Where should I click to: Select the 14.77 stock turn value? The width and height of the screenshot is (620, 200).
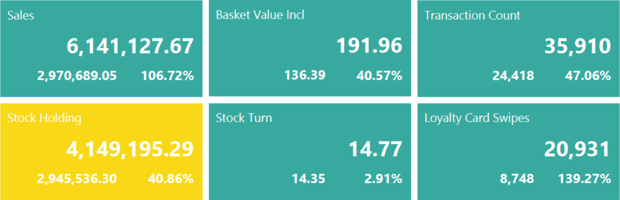[375, 149]
